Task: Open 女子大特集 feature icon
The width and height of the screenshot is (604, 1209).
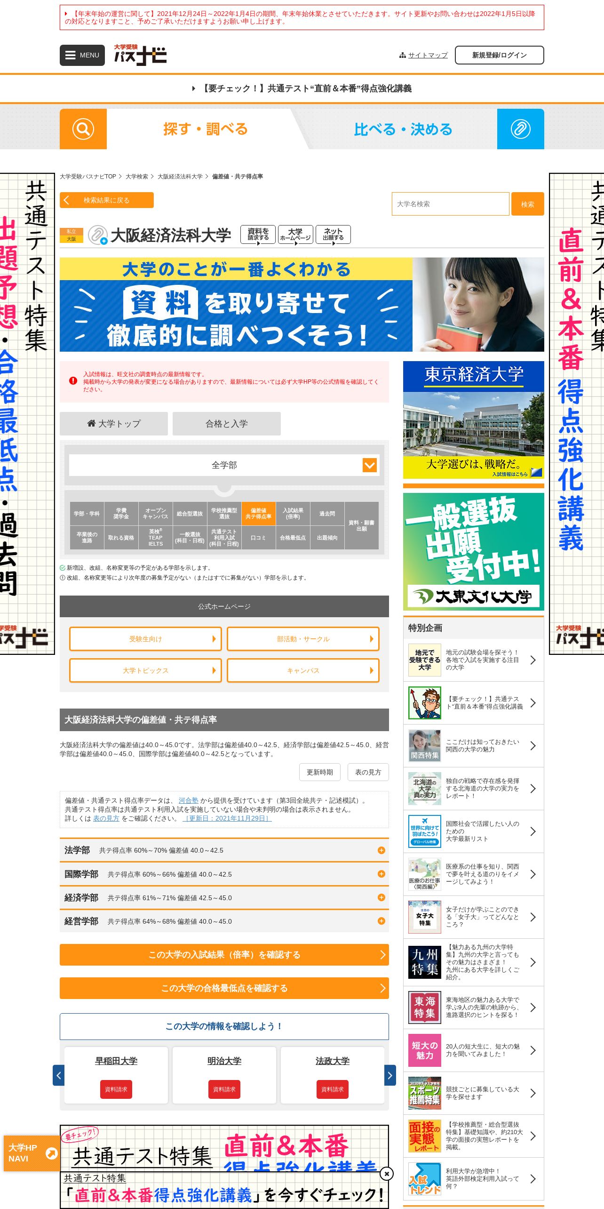Action: tap(425, 917)
